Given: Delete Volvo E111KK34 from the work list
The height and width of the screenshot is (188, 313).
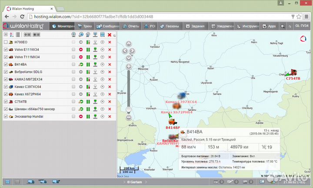Looking at the screenshot, I should coord(110,49).
